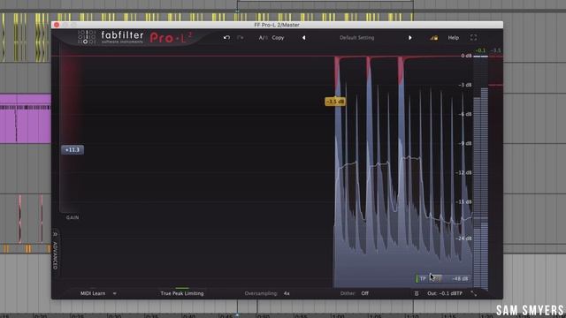566x318 pixels.
Task: Open the Dither Off dropdown
Action: [354, 293]
